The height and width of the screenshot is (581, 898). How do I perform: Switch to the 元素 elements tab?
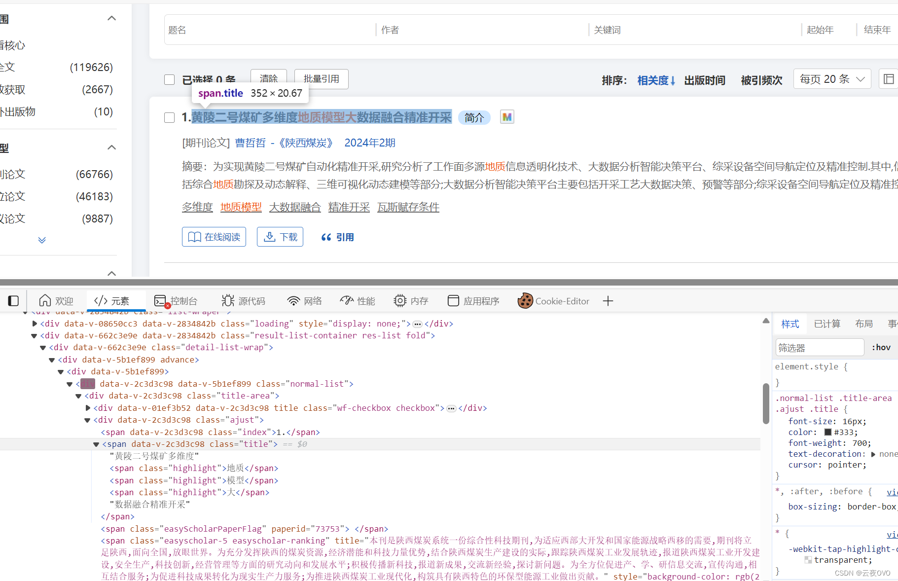coord(112,301)
